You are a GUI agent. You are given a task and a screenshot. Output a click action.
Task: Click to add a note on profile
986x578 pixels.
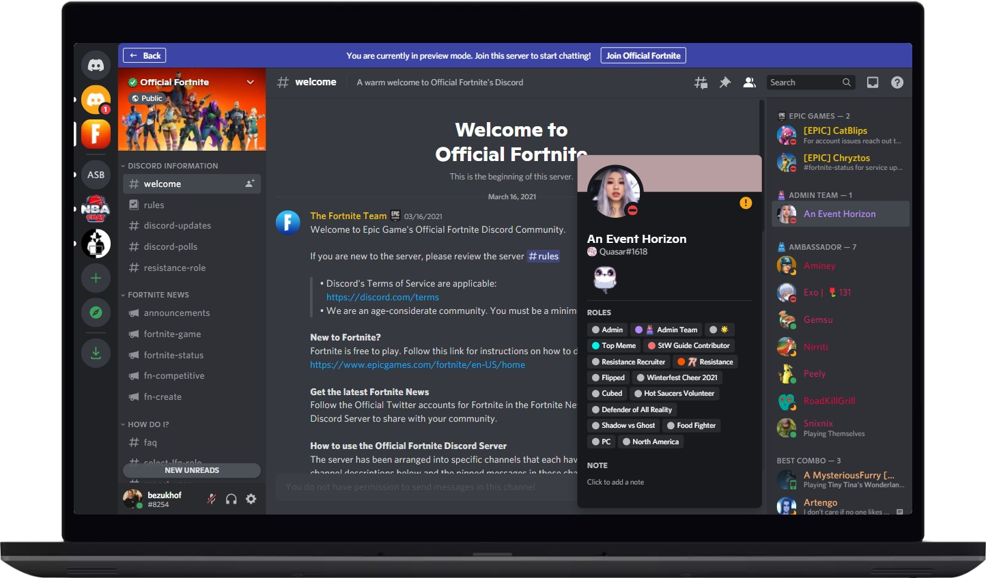click(x=615, y=482)
